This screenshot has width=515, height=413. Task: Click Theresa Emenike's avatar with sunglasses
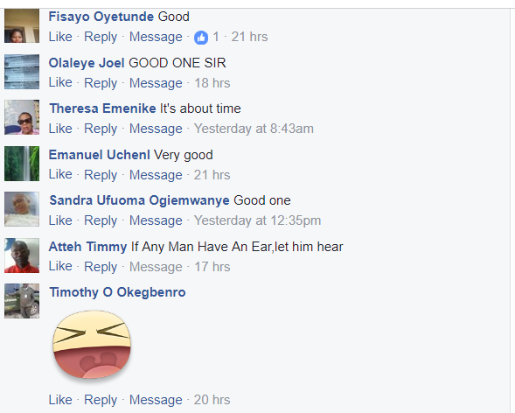click(22, 117)
